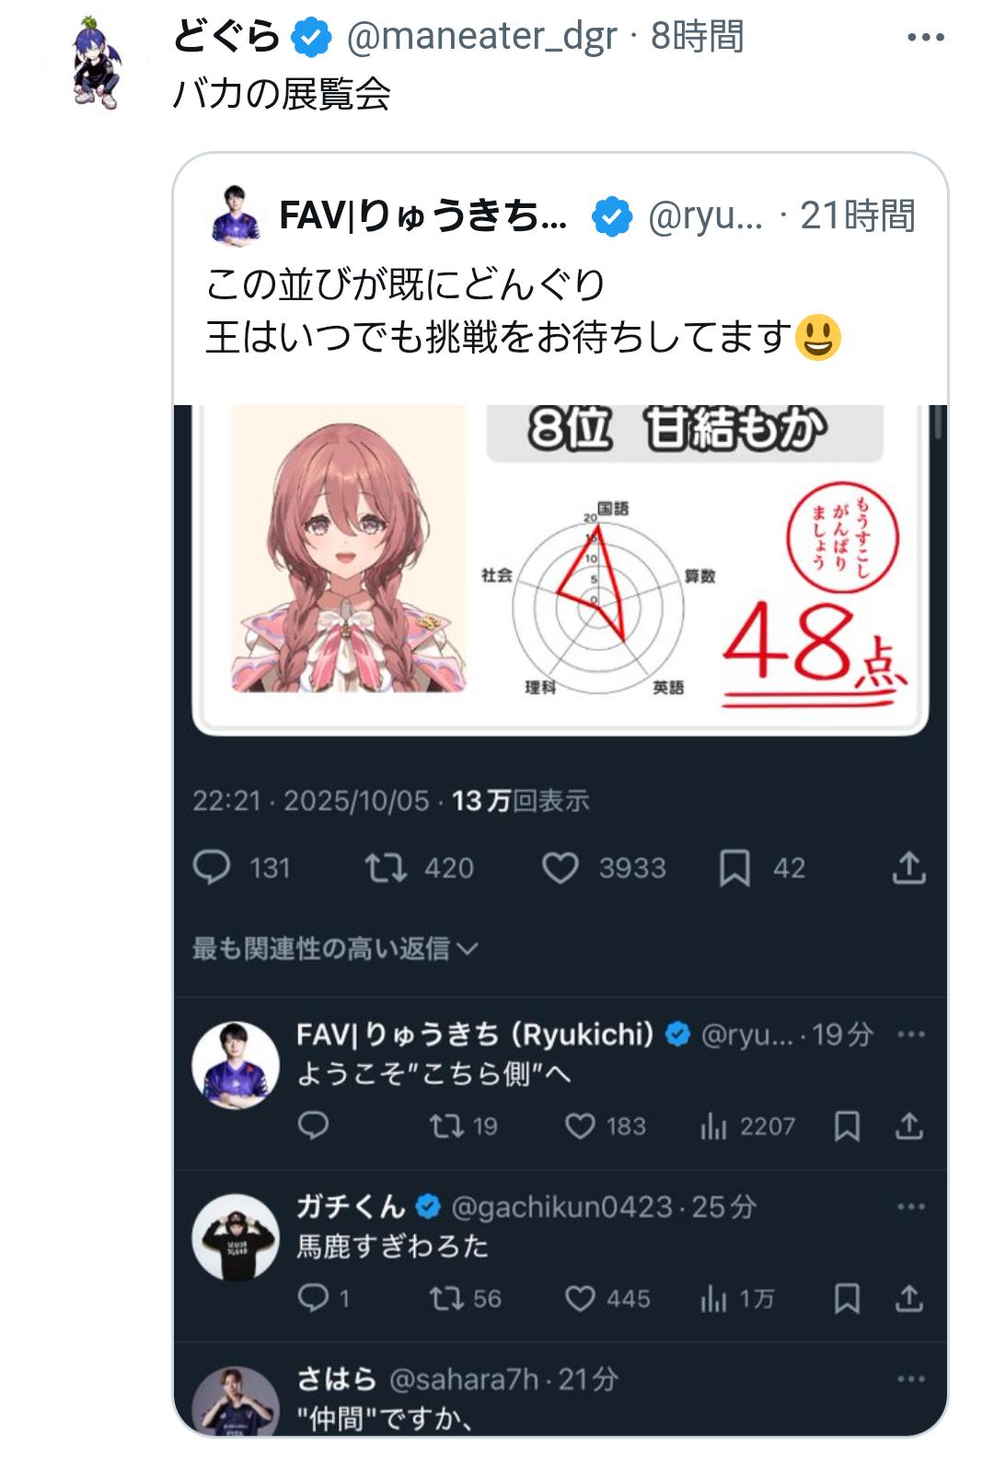The width and height of the screenshot is (994, 1462).
Task: Expand the 最も関連性の高い返信 sort dropdown
Action: tap(335, 948)
